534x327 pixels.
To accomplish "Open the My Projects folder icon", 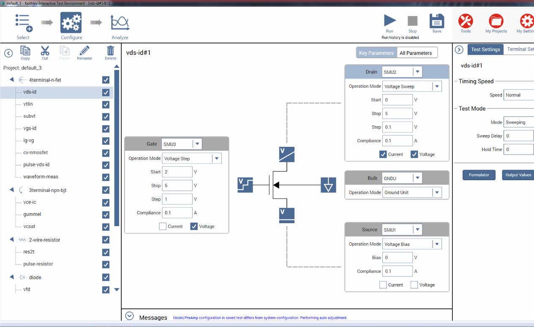I will (x=496, y=21).
